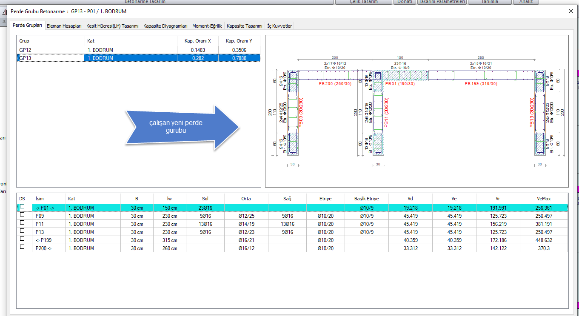Click the Sol column header

pyautogui.click(x=205, y=198)
